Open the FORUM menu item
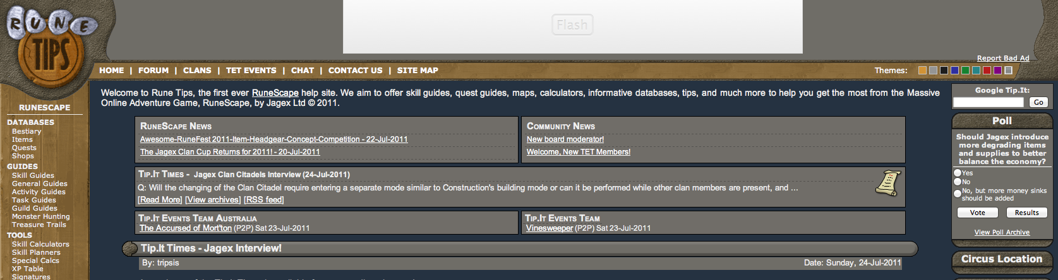The width and height of the screenshot is (1058, 280). (153, 71)
